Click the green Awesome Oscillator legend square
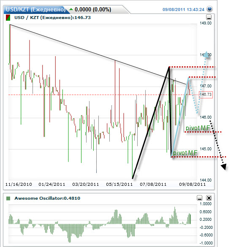This screenshot has height=247, width=236. pyautogui.click(x=8, y=198)
